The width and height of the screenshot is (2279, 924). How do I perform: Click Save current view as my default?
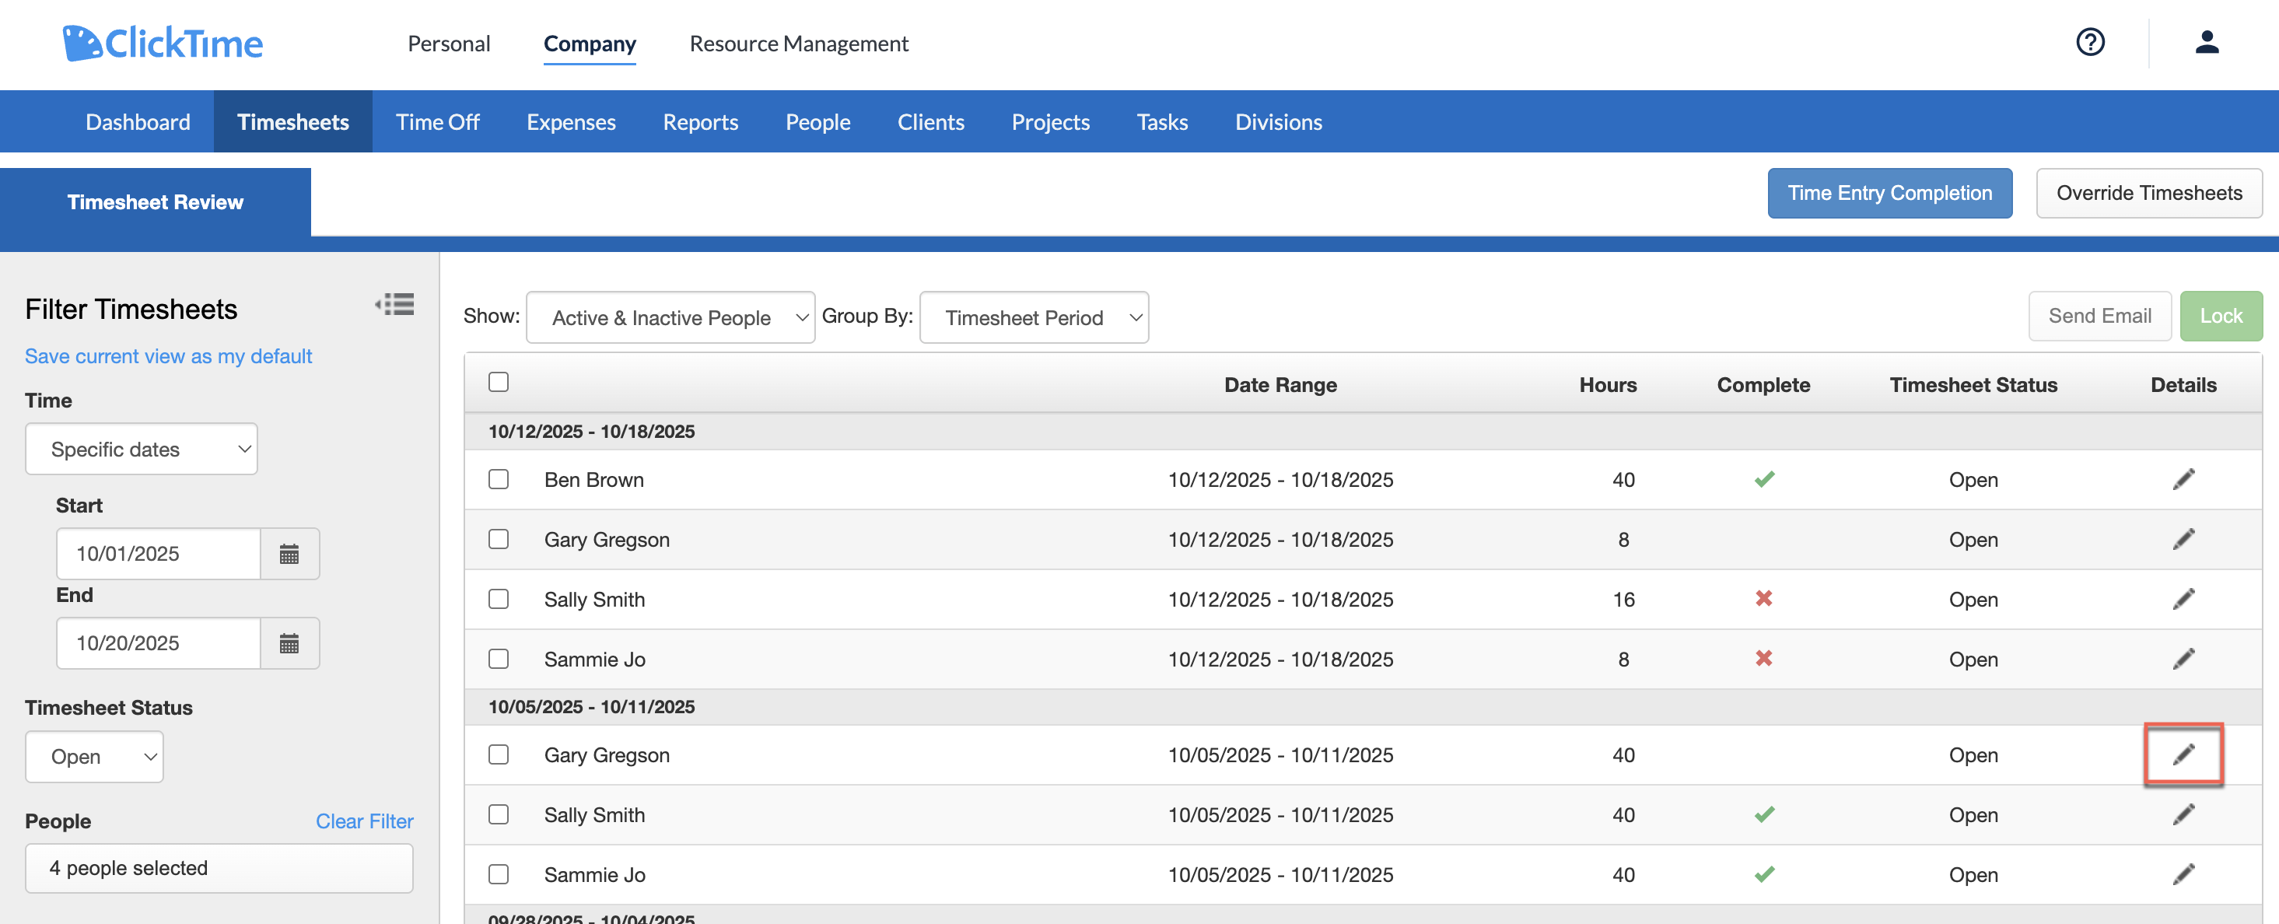[x=168, y=355]
